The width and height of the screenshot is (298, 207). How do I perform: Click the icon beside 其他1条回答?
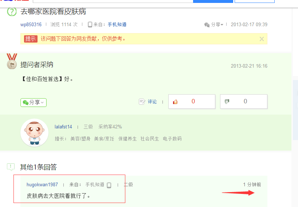11,167
